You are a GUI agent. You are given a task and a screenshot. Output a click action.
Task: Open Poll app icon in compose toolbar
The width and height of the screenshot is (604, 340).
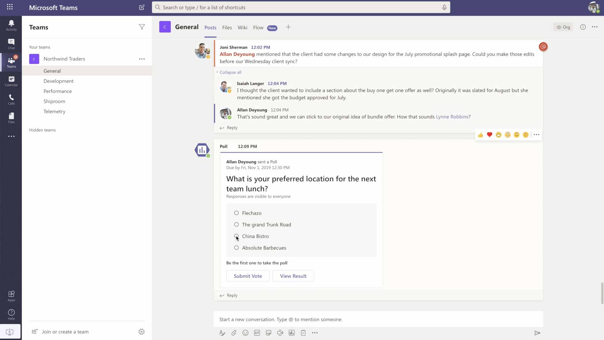[292, 333]
